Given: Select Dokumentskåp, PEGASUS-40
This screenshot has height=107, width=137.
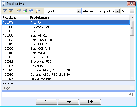Looking at the screenshot, I should tap(66, 70).
